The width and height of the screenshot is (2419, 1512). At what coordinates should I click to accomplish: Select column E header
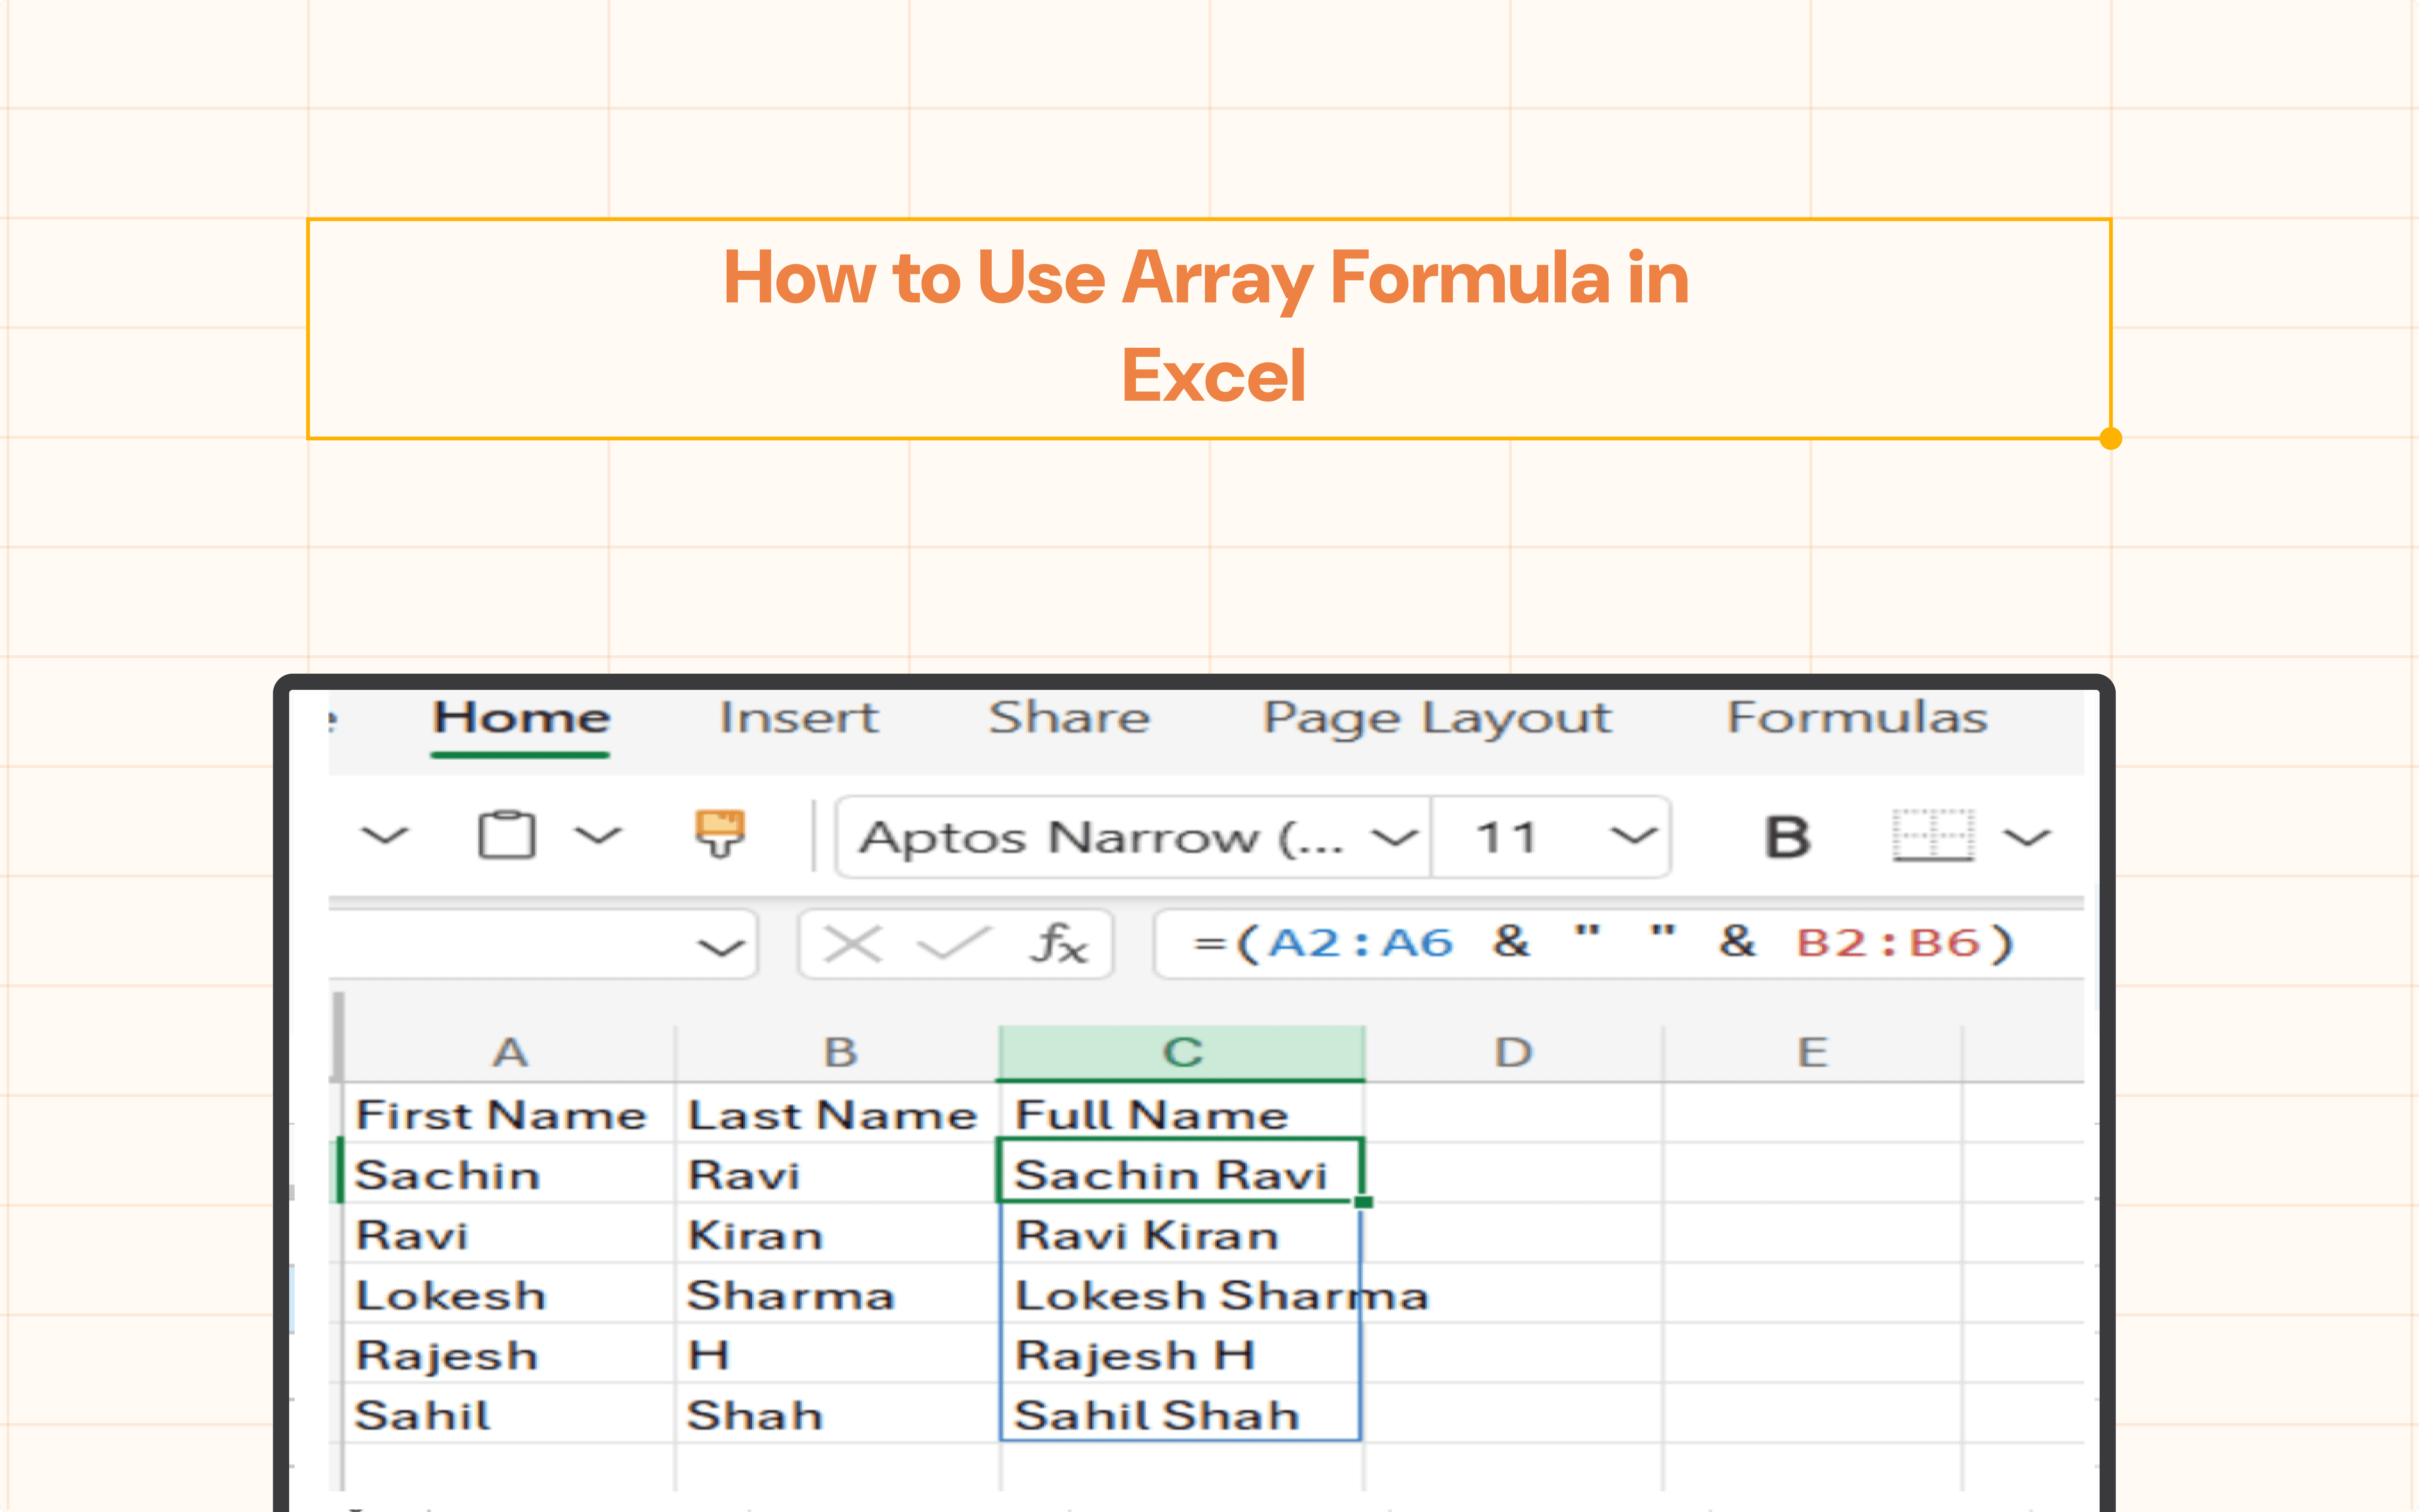pyautogui.click(x=1812, y=1053)
